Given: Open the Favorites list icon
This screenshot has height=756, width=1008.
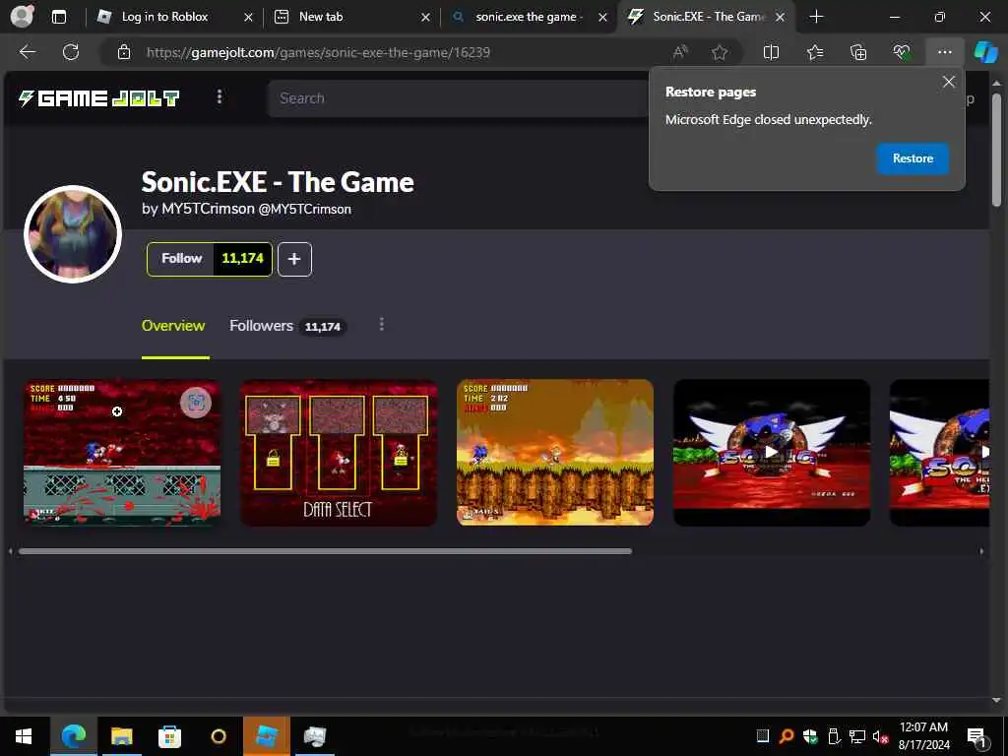Looking at the screenshot, I should point(815,52).
